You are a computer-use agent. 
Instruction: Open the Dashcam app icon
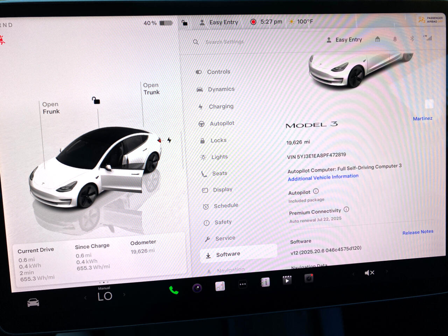coord(309,278)
